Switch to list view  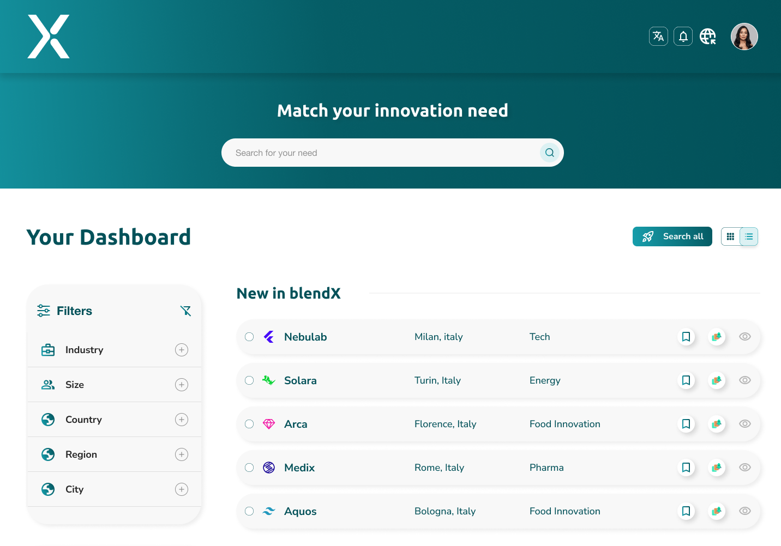(x=749, y=236)
